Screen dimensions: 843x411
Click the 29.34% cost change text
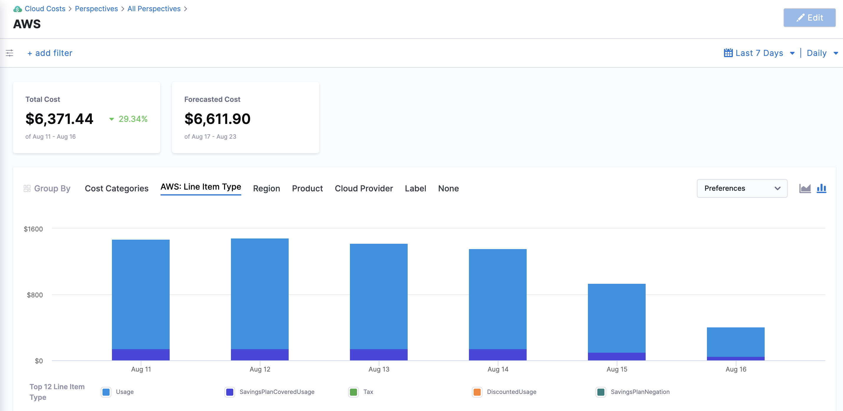pyautogui.click(x=133, y=119)
